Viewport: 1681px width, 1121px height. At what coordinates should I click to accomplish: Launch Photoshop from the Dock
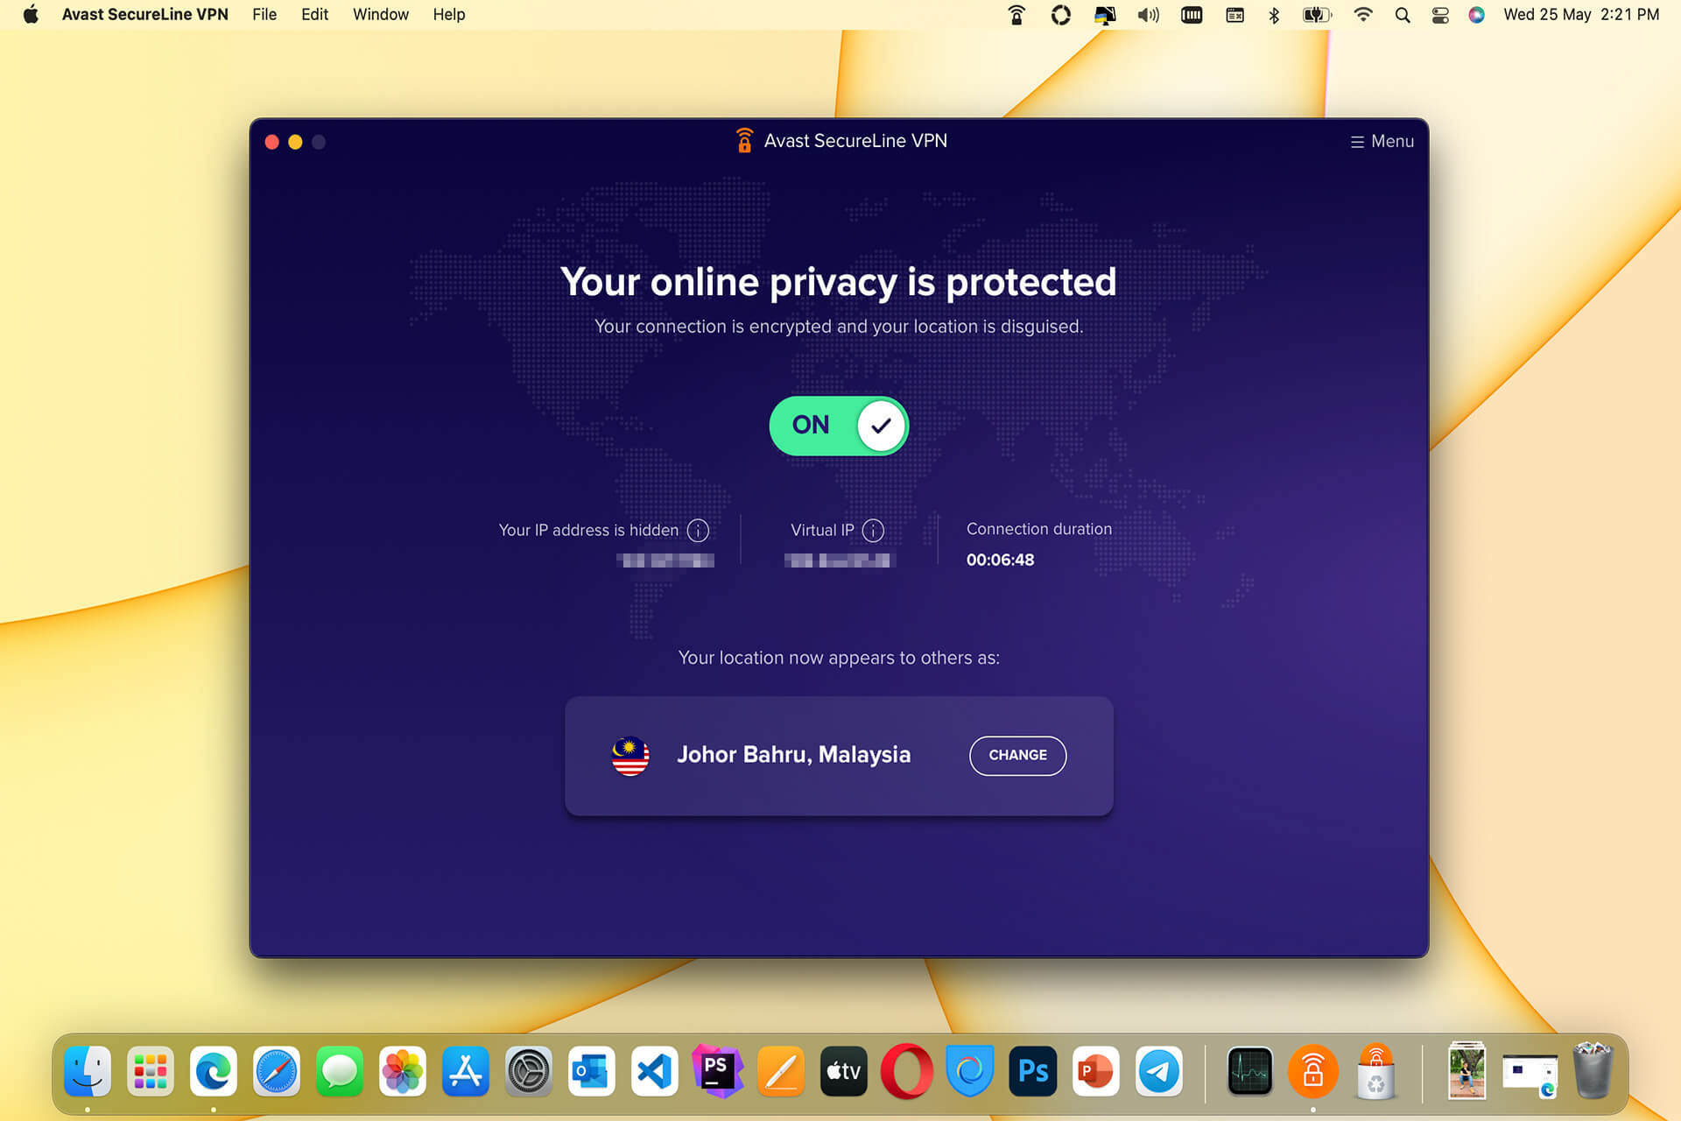1032,1072
